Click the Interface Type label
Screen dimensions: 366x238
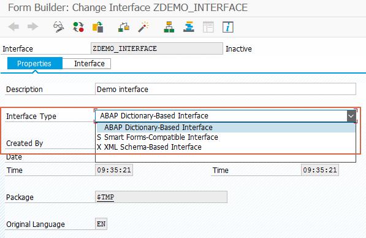click(31, 117)
